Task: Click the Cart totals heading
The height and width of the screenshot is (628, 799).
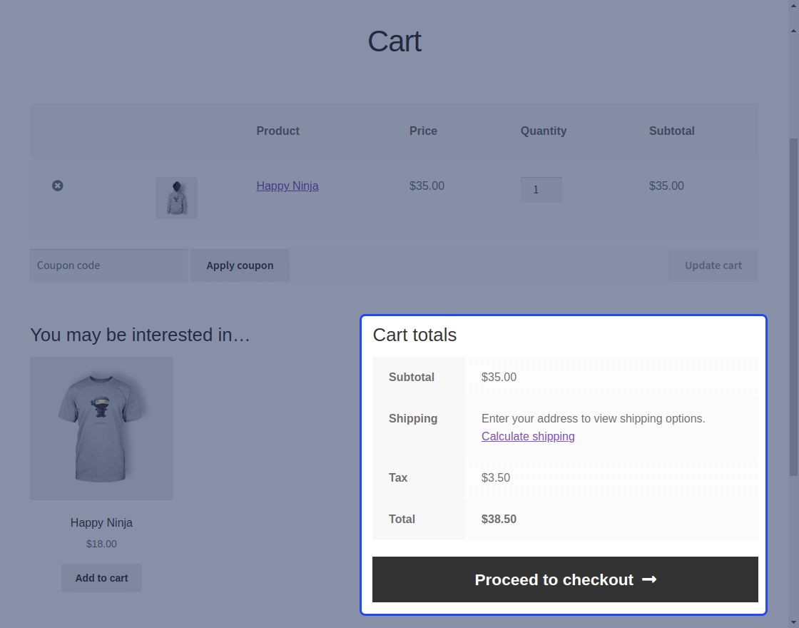Action: [414, 335]
